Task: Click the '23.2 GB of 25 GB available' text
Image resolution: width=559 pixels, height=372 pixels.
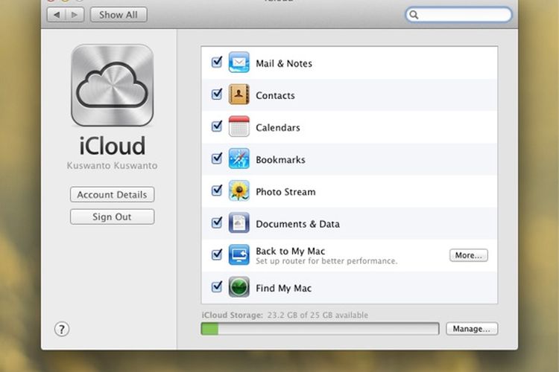Action: click(318, 315)
